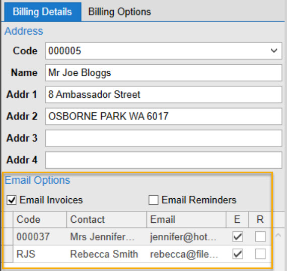
Task: Sort by the Email column header
Action: (186, 219)
